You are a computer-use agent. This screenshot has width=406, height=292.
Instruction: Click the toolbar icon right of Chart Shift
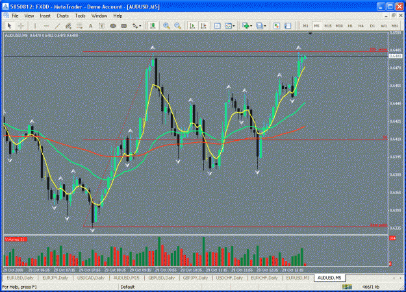(x=218, y=25)
